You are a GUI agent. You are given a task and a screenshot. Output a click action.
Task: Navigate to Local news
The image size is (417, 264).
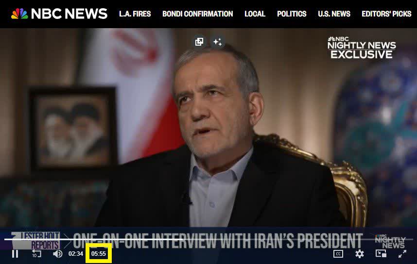click(x=255, y=14)
